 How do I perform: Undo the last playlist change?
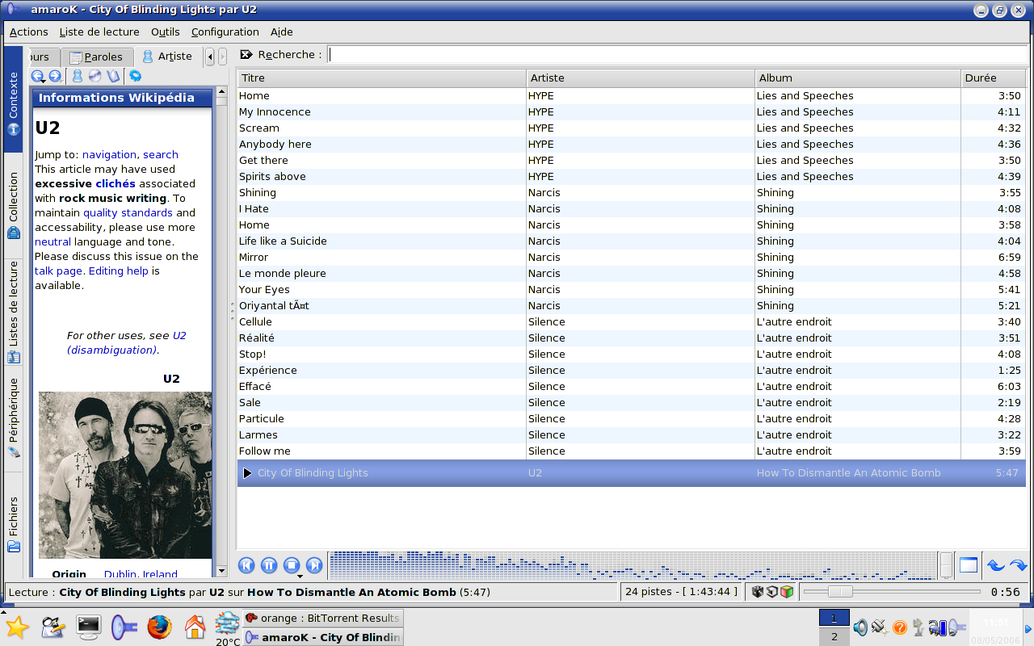[996, 565]
